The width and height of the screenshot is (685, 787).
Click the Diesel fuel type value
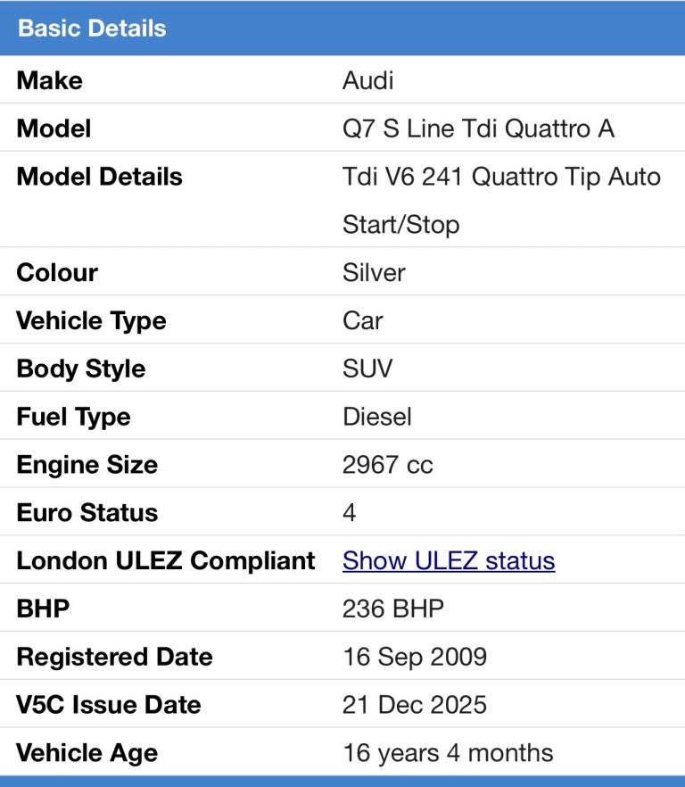coord(377,417)
